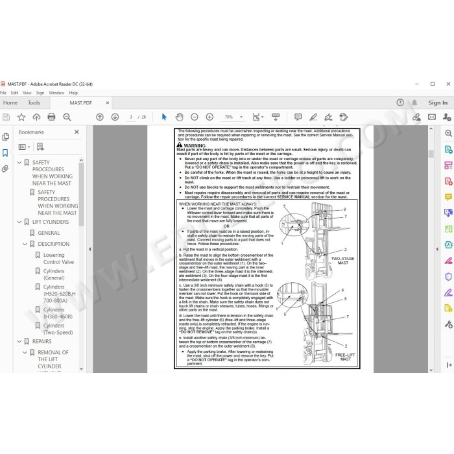Click the share with others person icon
Image resolution: width=454 pixels, height=454 pixels.
tap(447, 117)
